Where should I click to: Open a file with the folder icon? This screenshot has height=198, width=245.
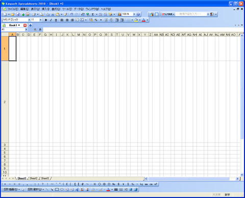click(13, 14)
